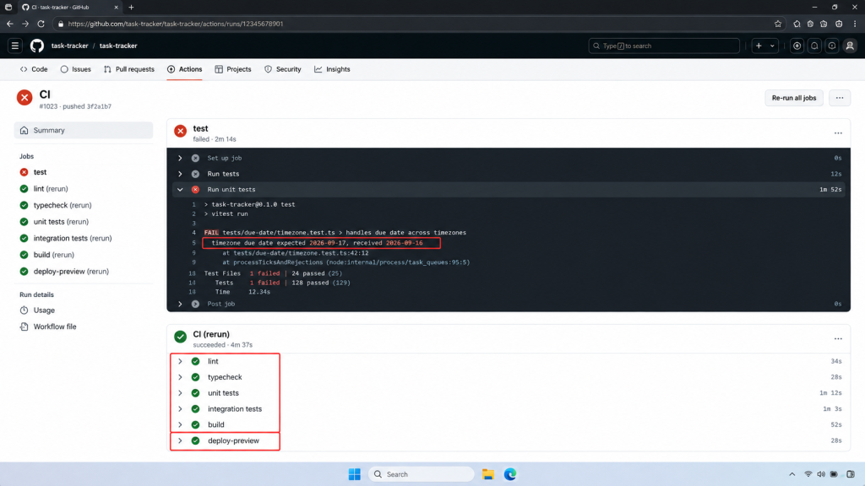Open the test job options ellipsis

tap(838, 132)
